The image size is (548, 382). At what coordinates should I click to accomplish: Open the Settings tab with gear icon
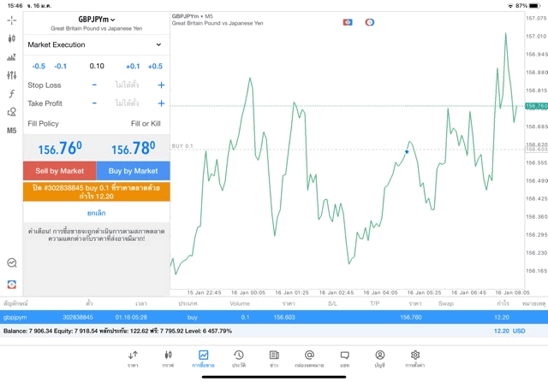click(x=415, y=359)
